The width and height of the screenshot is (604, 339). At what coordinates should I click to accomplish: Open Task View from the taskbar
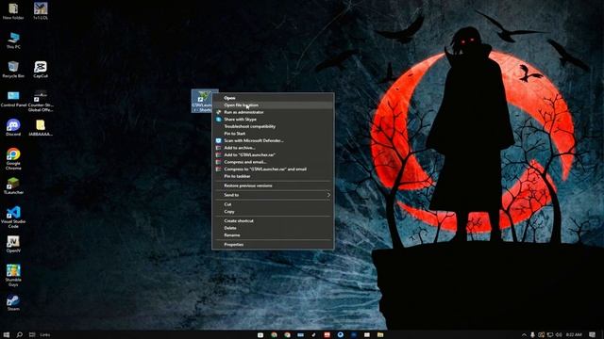click(x=32, y=335)
